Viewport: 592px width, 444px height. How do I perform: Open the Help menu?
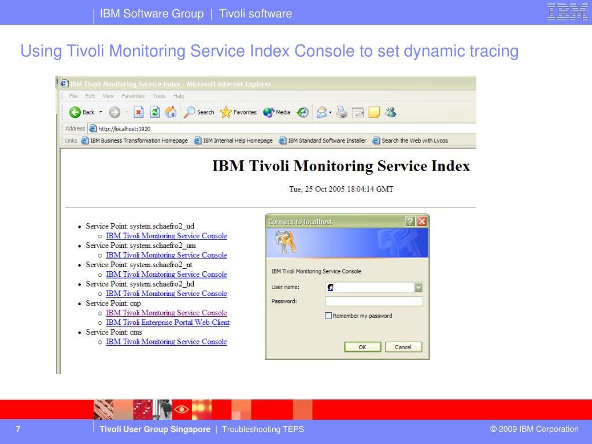(x=179, y=96)
